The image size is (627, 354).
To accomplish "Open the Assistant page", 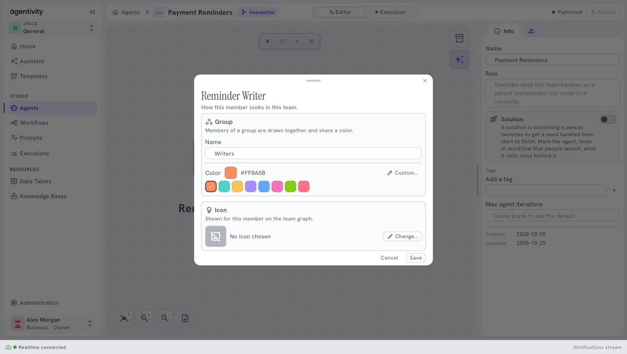I will tap(52, 61).
